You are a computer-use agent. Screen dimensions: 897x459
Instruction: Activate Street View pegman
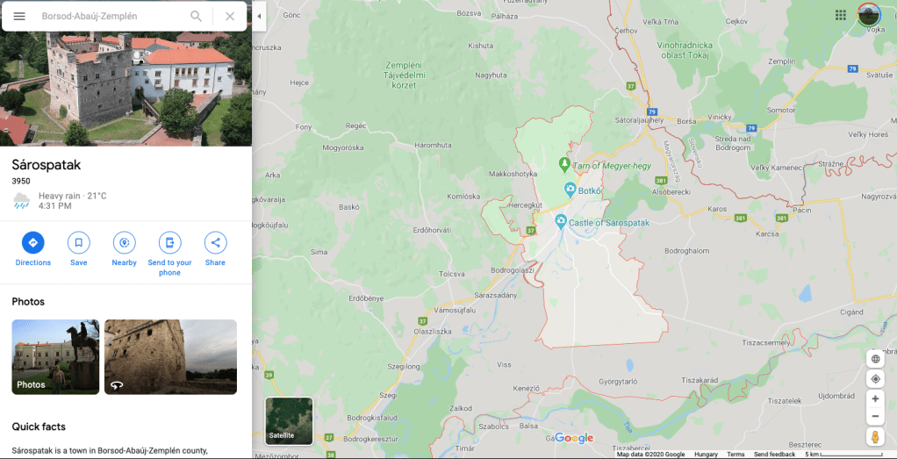(x=875, y=437)
